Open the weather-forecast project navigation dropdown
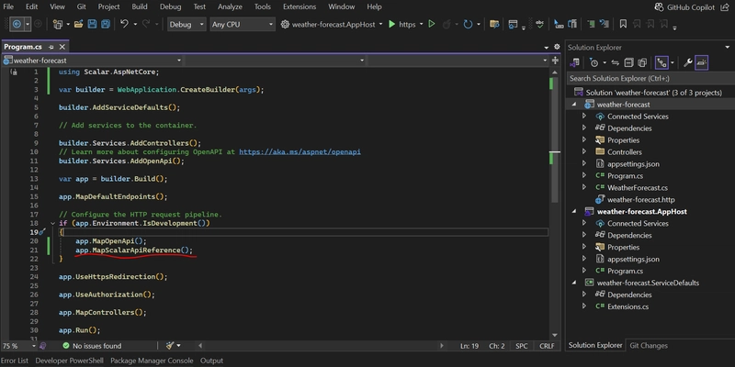Image resolution: width=735 pixels, height=367 pixels. coord(92,61)
